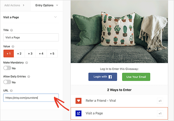This screenshot has height=121, width=174.
Task: Click the Add Actions arrow chevron
Action: 24,5
